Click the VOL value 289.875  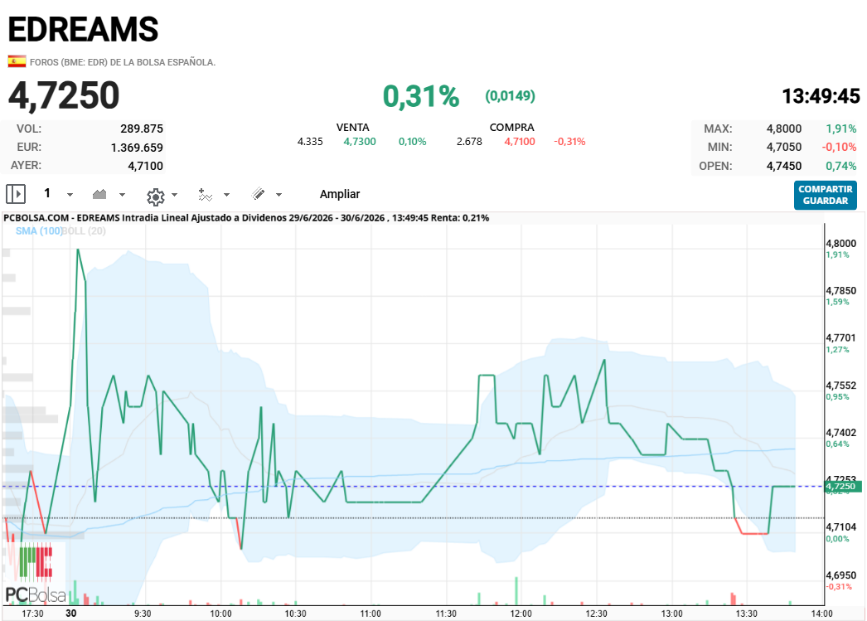click(142, 129)
